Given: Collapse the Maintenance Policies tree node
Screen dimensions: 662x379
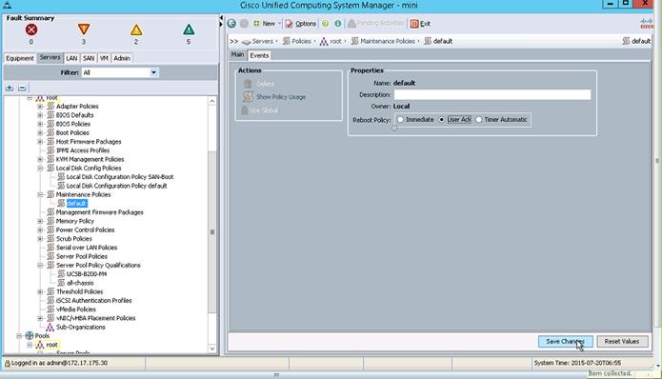Looking at the screenshot, I should tap(40, 194).
